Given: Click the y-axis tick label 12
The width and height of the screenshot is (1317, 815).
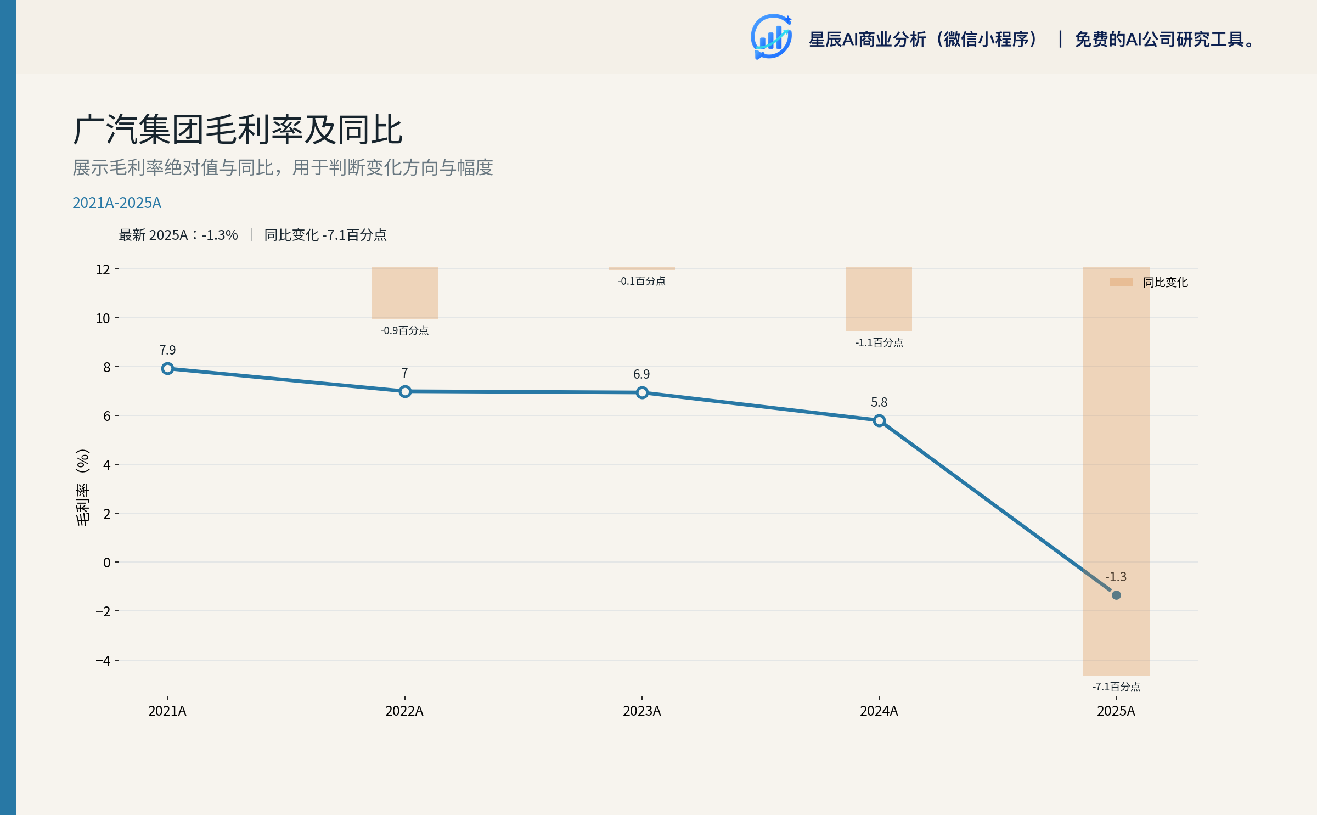Looking at the screenshot, I should click(x=103, y=269).
